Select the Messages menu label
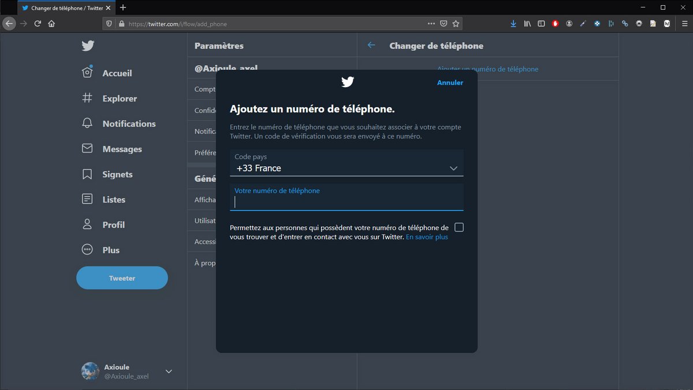 point(122,149)
